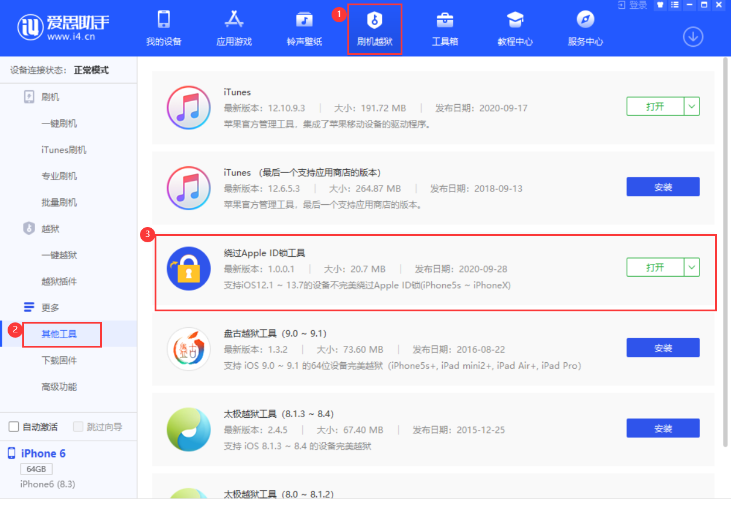The width and height of the screenshot is (731, 505).
Task: Open the list menu icon in title bar
Action: pyautogui.click(x=675, y=5)
